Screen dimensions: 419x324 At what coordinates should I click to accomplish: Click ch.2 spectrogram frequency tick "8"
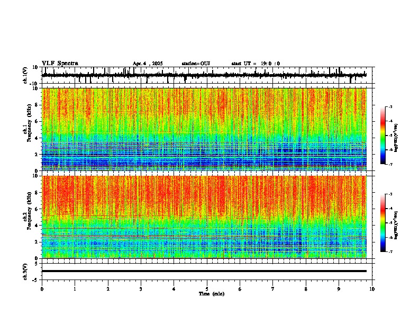coord(37,193)
